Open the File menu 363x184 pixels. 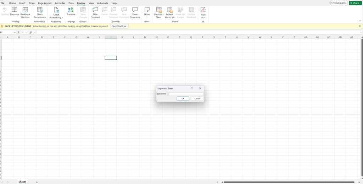pos(2,3)
